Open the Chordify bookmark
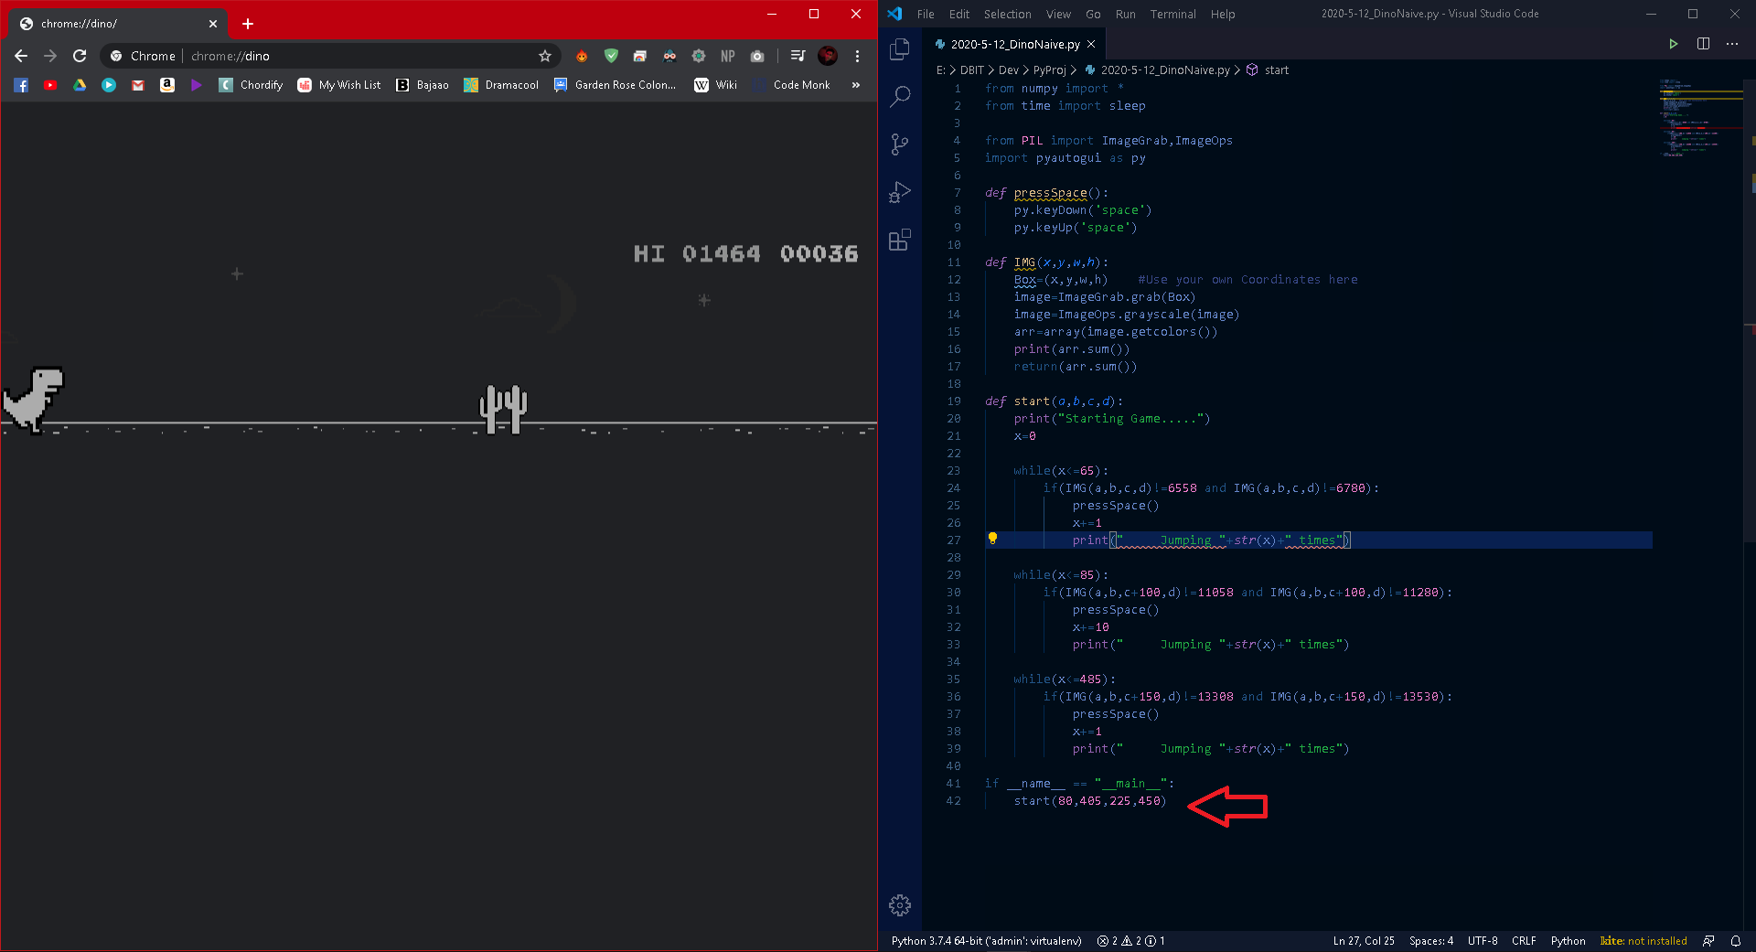 [251, 85]
